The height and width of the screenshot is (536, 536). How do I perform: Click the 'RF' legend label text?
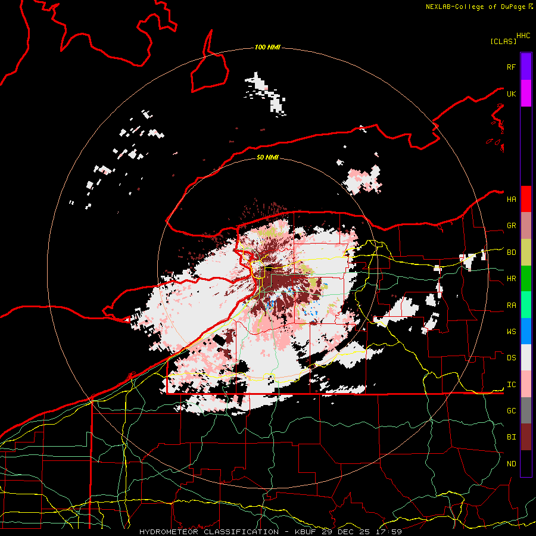point(511,67)
